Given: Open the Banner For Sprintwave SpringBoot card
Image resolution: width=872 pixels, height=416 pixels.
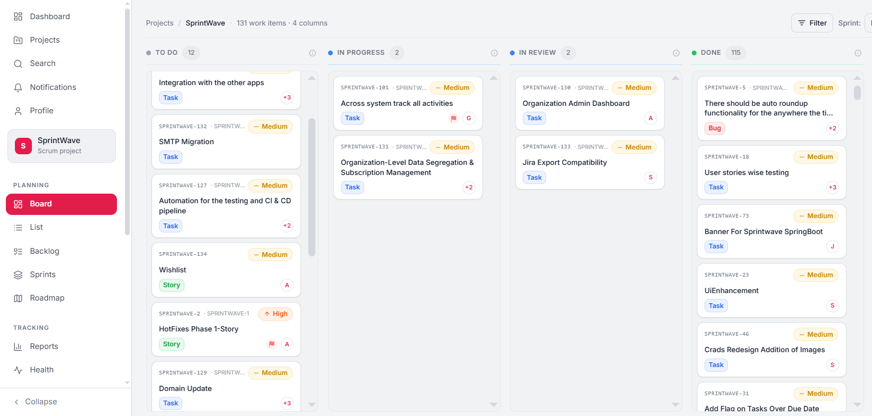Looking at the screenshot, I should pyautogui.click(x=772, y=231).
